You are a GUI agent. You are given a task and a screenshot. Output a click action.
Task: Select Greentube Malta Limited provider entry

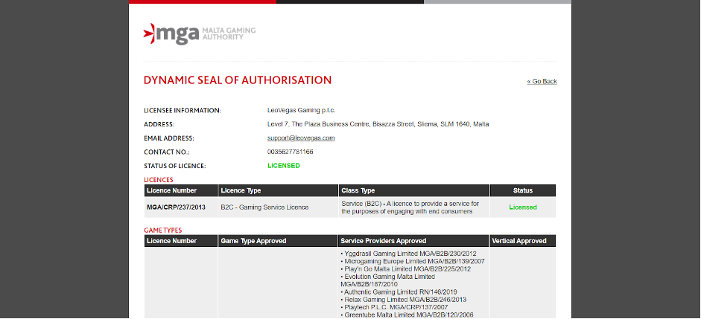tap(407, 315)
